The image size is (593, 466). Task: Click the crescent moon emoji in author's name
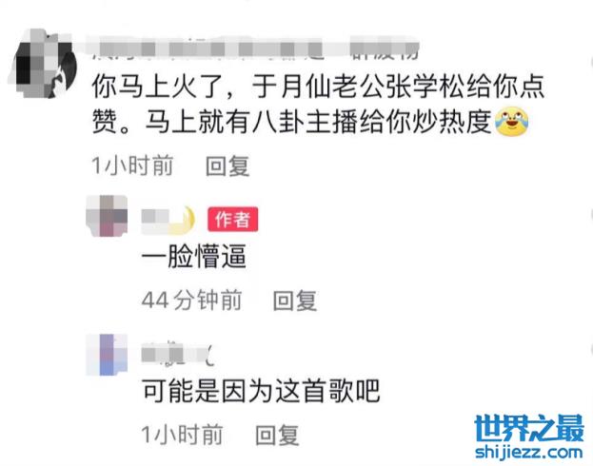pyautogui.click(x=183, y=220)
